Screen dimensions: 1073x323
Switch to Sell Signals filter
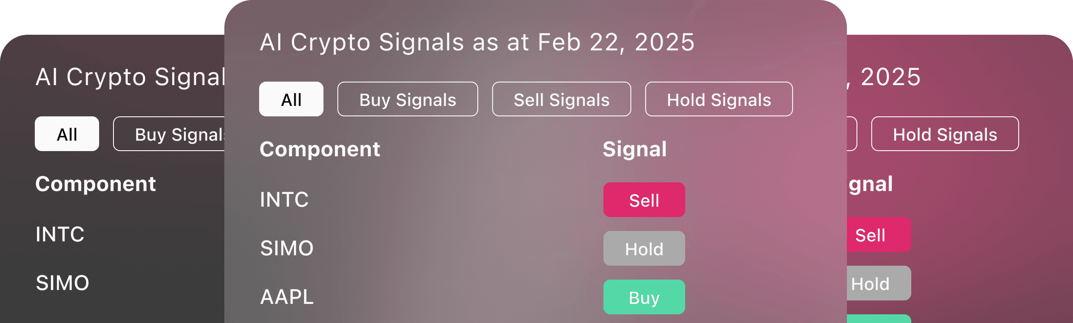[562, 99]
